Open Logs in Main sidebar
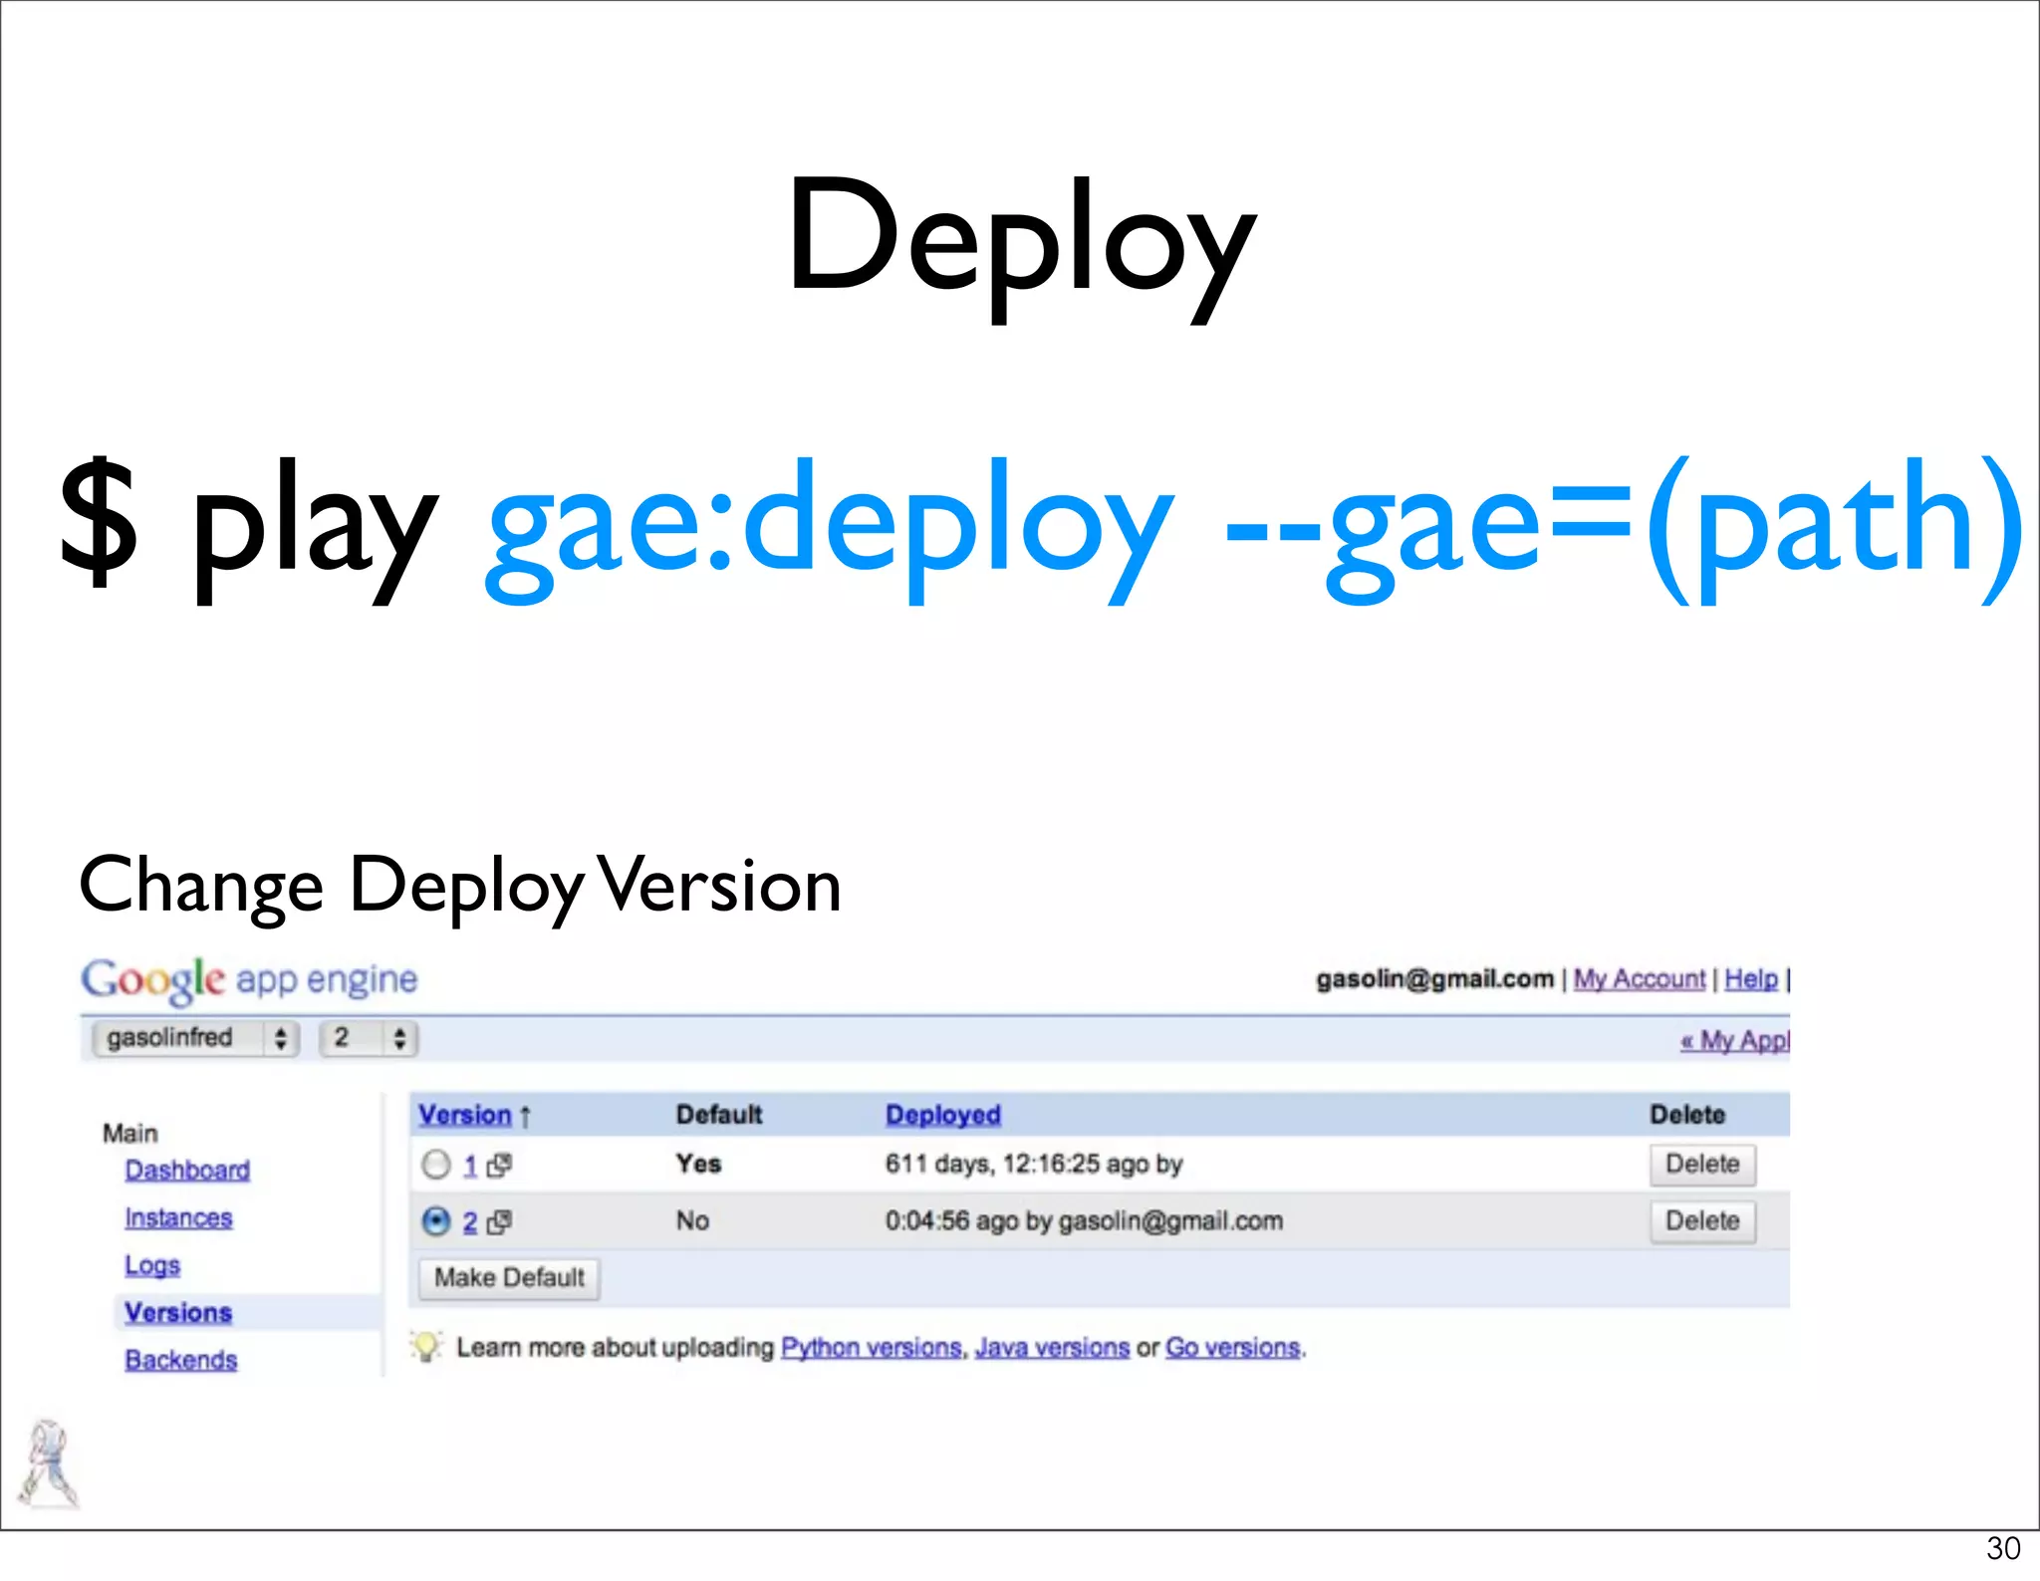The image size is (2040, 1581). [152, 1265]
